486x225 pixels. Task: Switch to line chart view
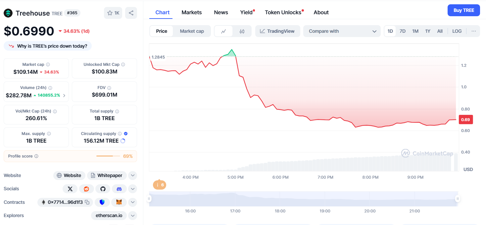[x=223, y=31]
